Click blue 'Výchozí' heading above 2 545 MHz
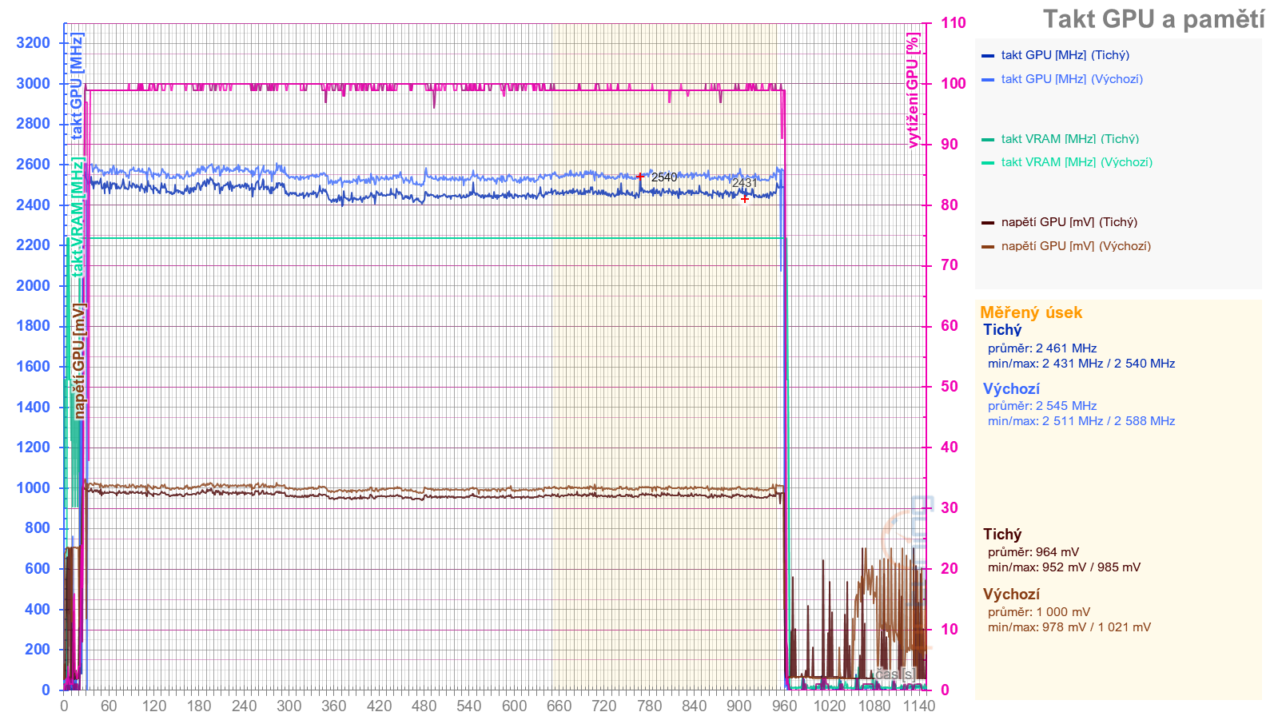 coord(1011,389)
